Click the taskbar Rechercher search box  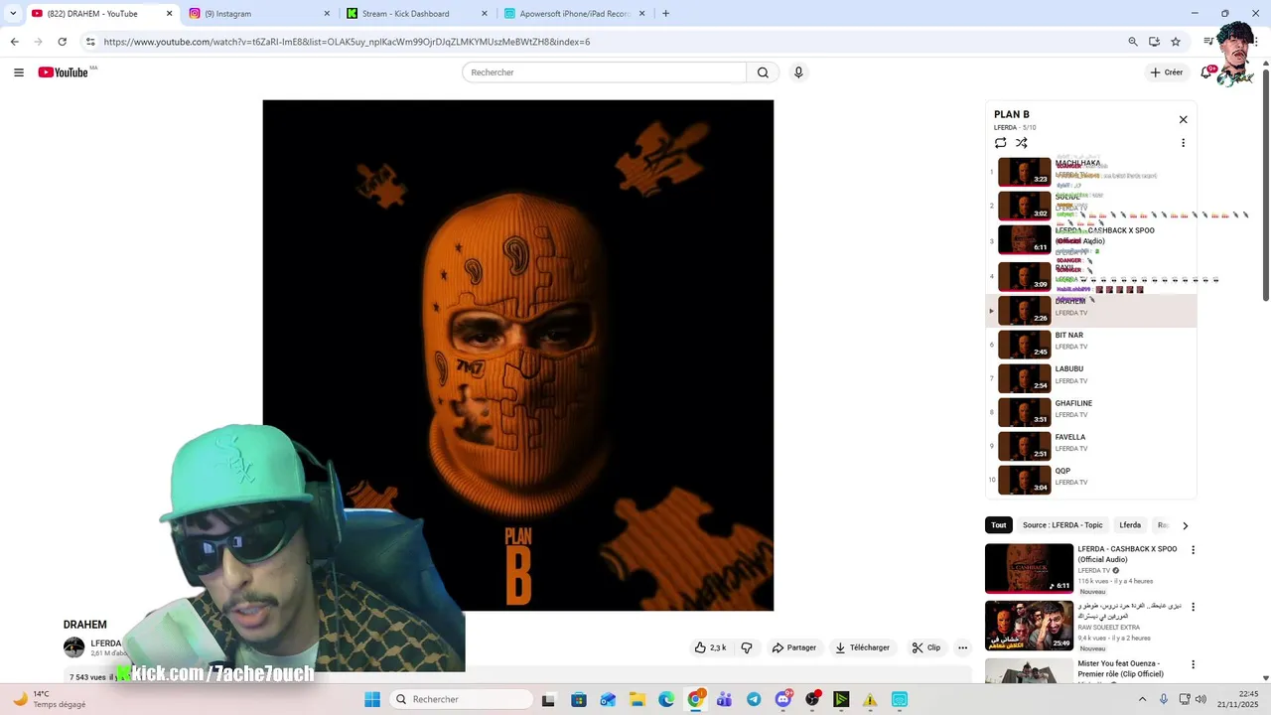pos(461,699)
